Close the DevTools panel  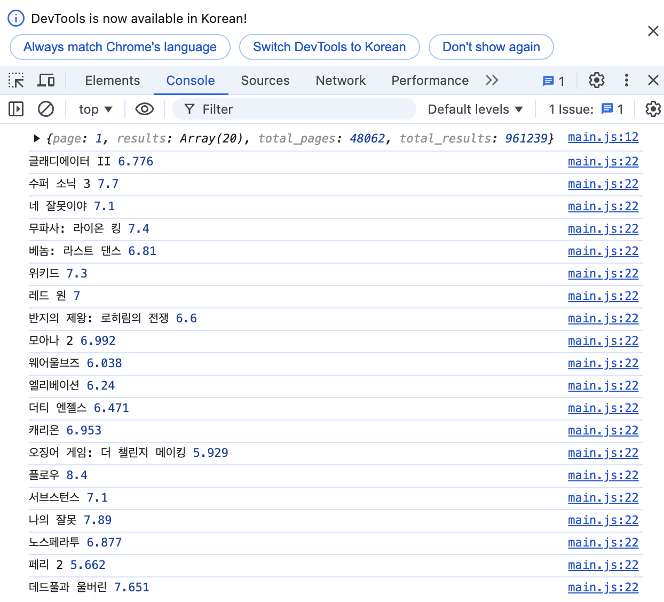[653, 81]
